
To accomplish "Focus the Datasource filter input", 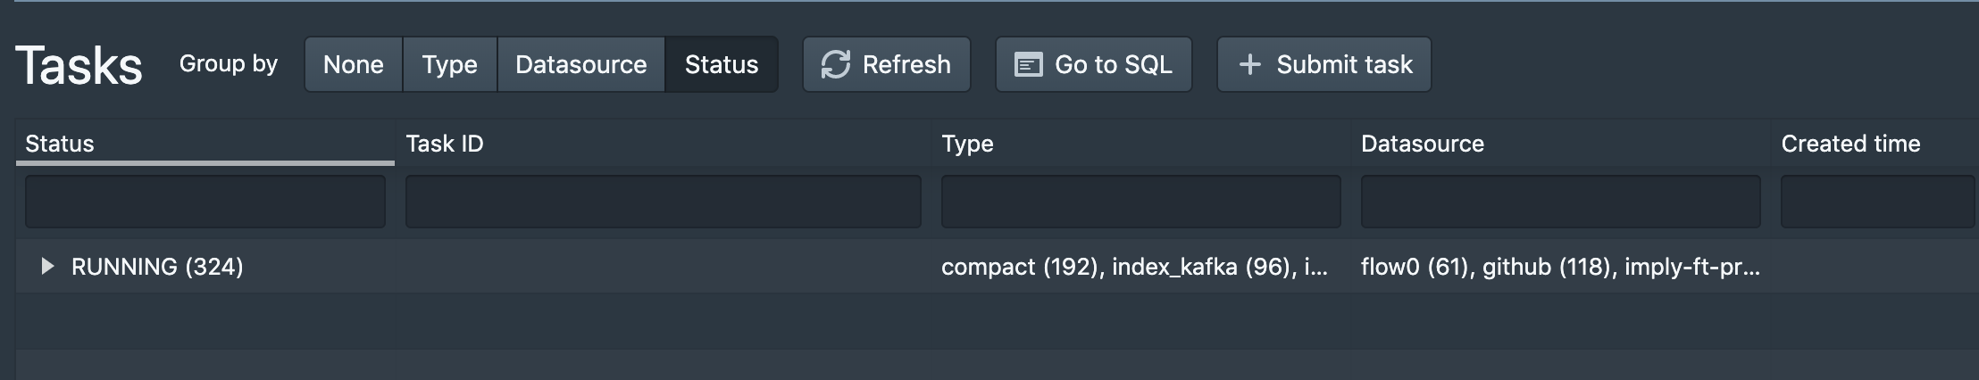I will [x=1560, y=202].
